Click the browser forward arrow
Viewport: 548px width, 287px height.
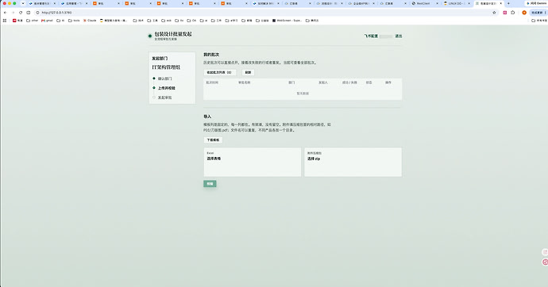point(13,13)
